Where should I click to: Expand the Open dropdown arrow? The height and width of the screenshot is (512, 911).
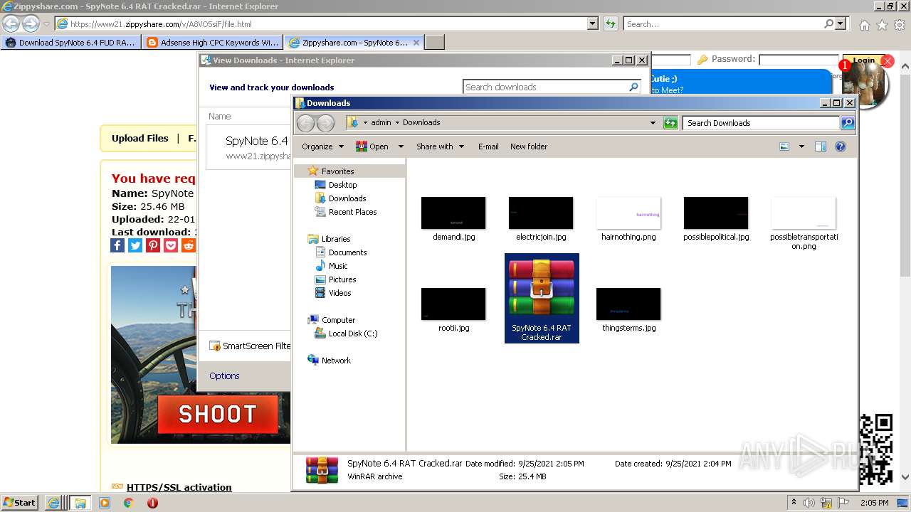[x=401, y=146]
